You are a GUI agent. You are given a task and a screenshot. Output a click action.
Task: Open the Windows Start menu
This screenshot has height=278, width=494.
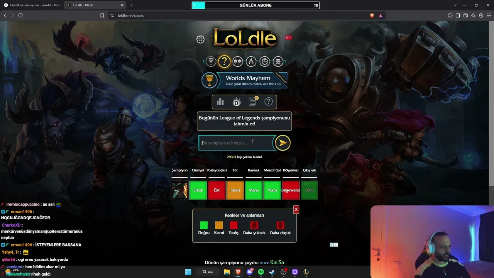tap(188, 272)
